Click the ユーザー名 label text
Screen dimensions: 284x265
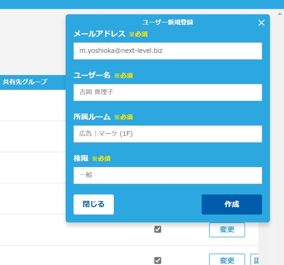coord(92,75)
